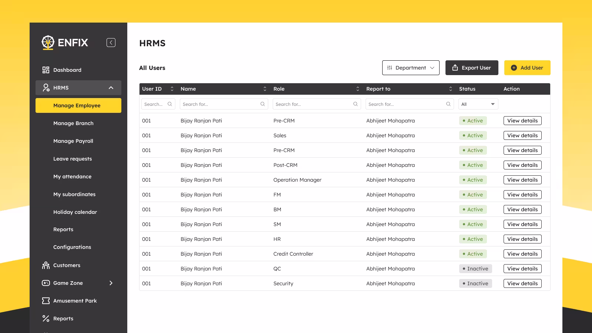This screenshot has width=592, height=333.
Task: Click the Role search magnifier icon
Action: pyautogui.click(x=356, y=104)
